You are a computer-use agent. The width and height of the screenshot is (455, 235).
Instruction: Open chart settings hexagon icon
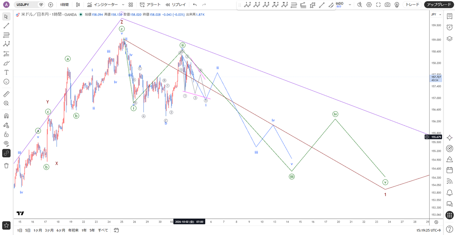[x=369, y=5]
